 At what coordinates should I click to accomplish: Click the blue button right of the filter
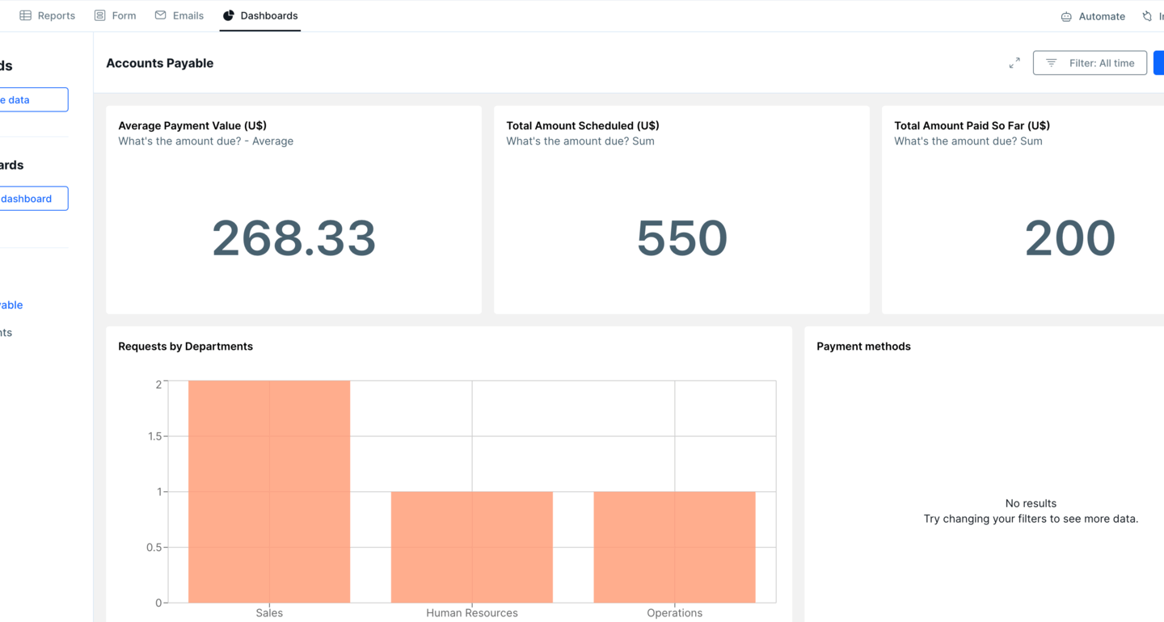1159,63
